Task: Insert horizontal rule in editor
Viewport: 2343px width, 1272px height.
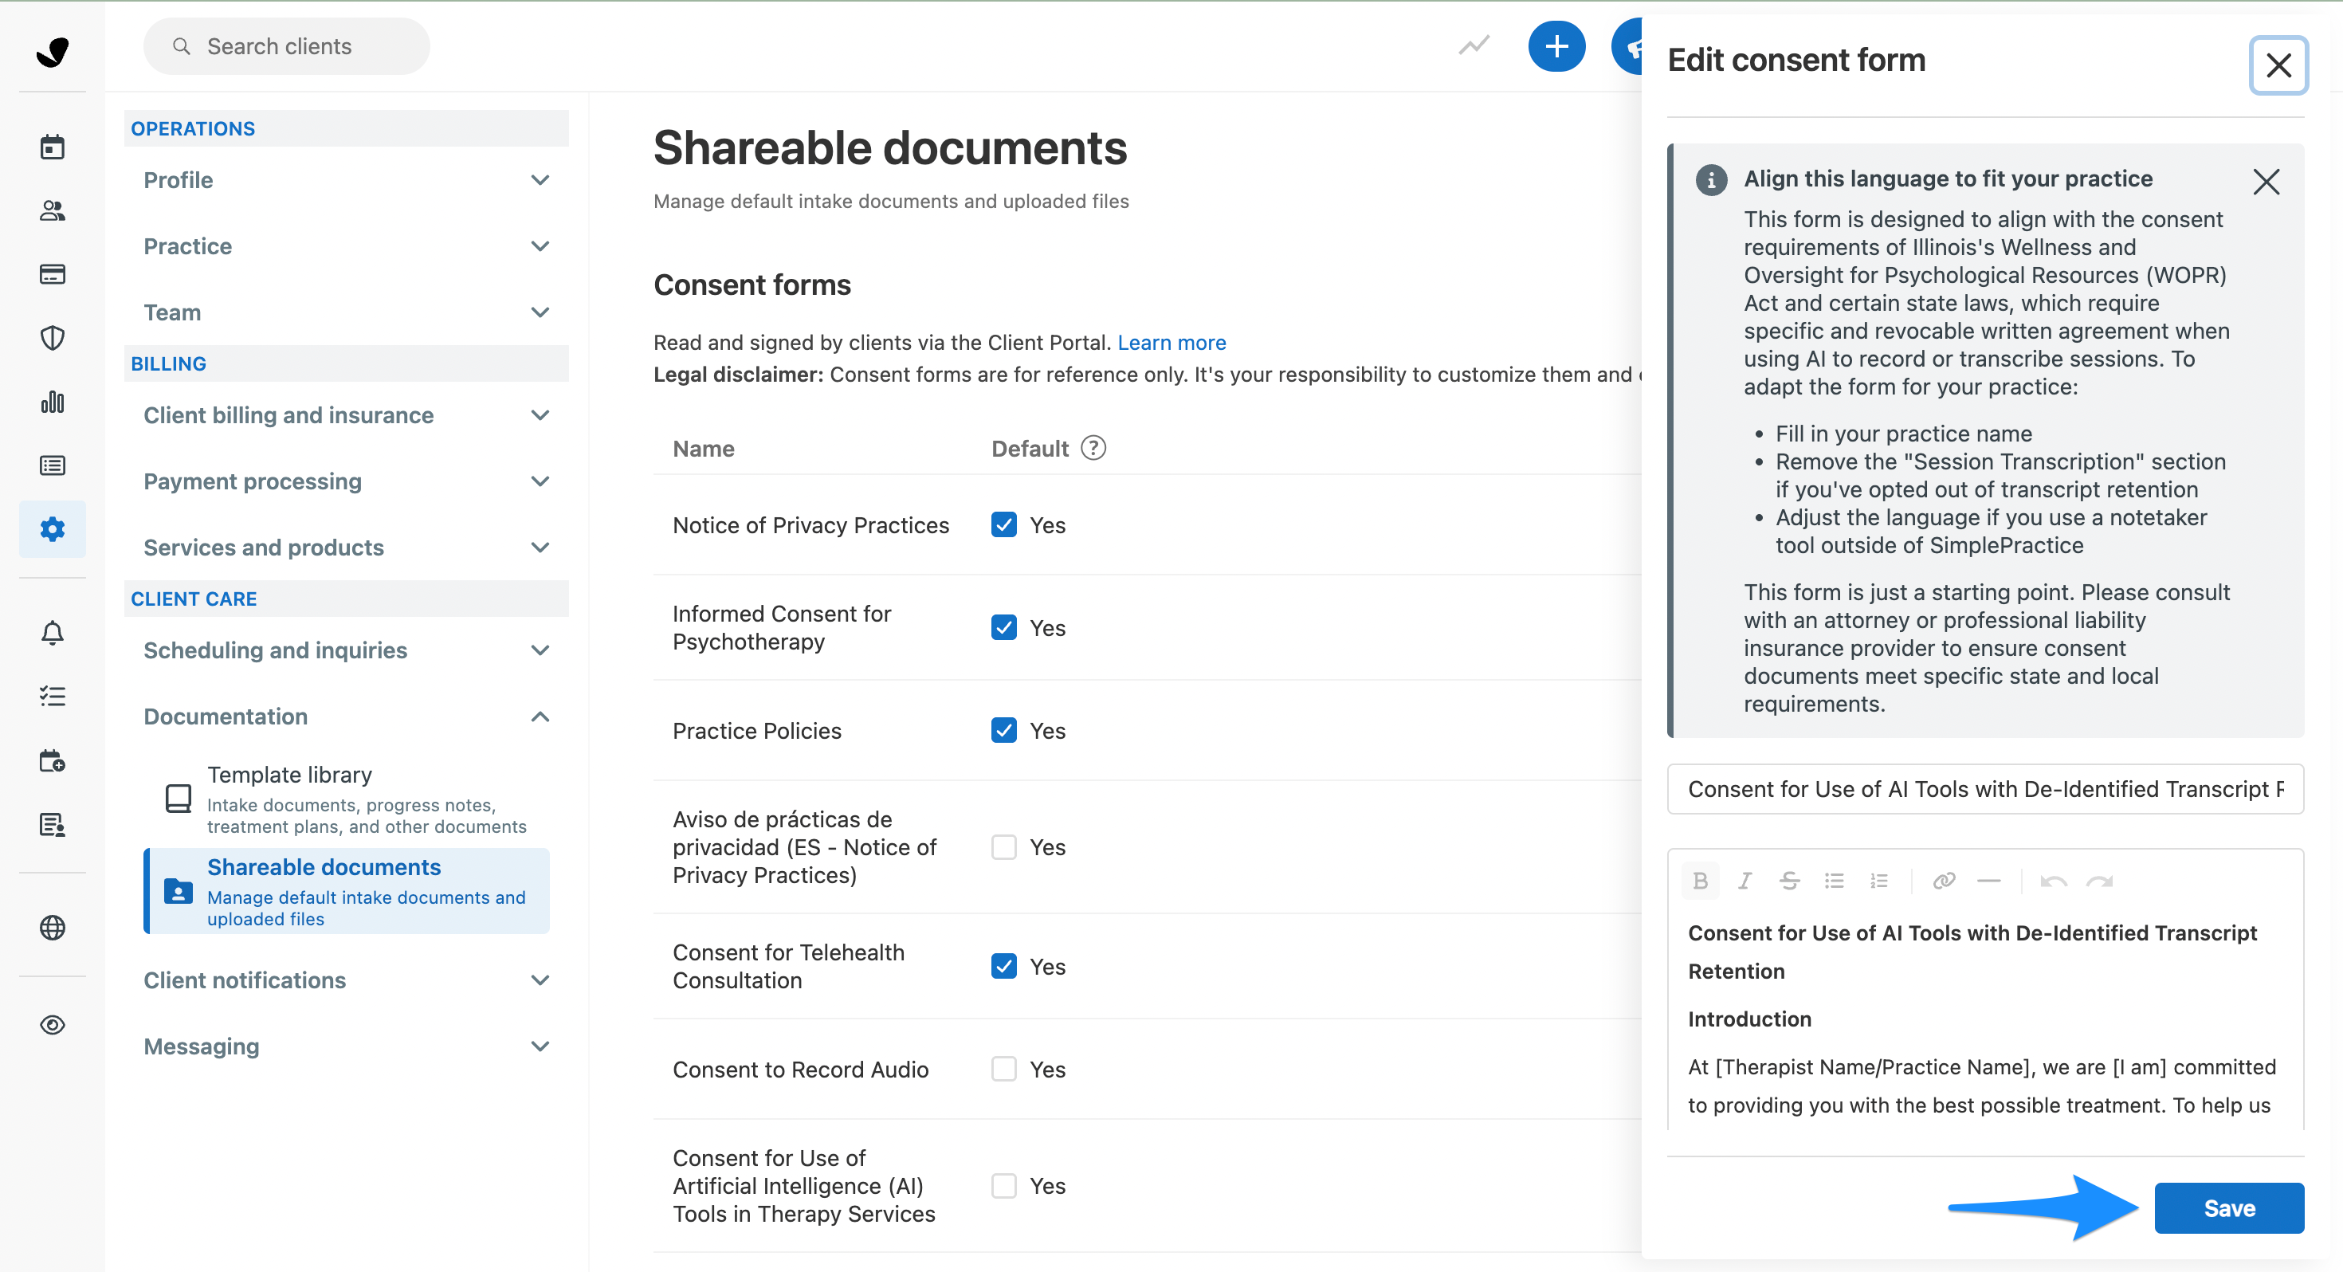Action: [x=1989, y=880]
